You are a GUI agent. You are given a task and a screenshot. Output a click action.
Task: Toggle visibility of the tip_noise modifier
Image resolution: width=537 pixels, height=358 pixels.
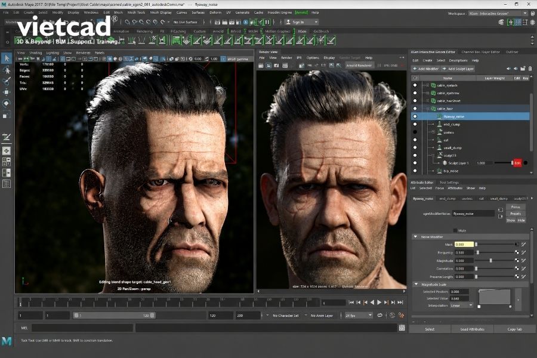coord(415,171)
